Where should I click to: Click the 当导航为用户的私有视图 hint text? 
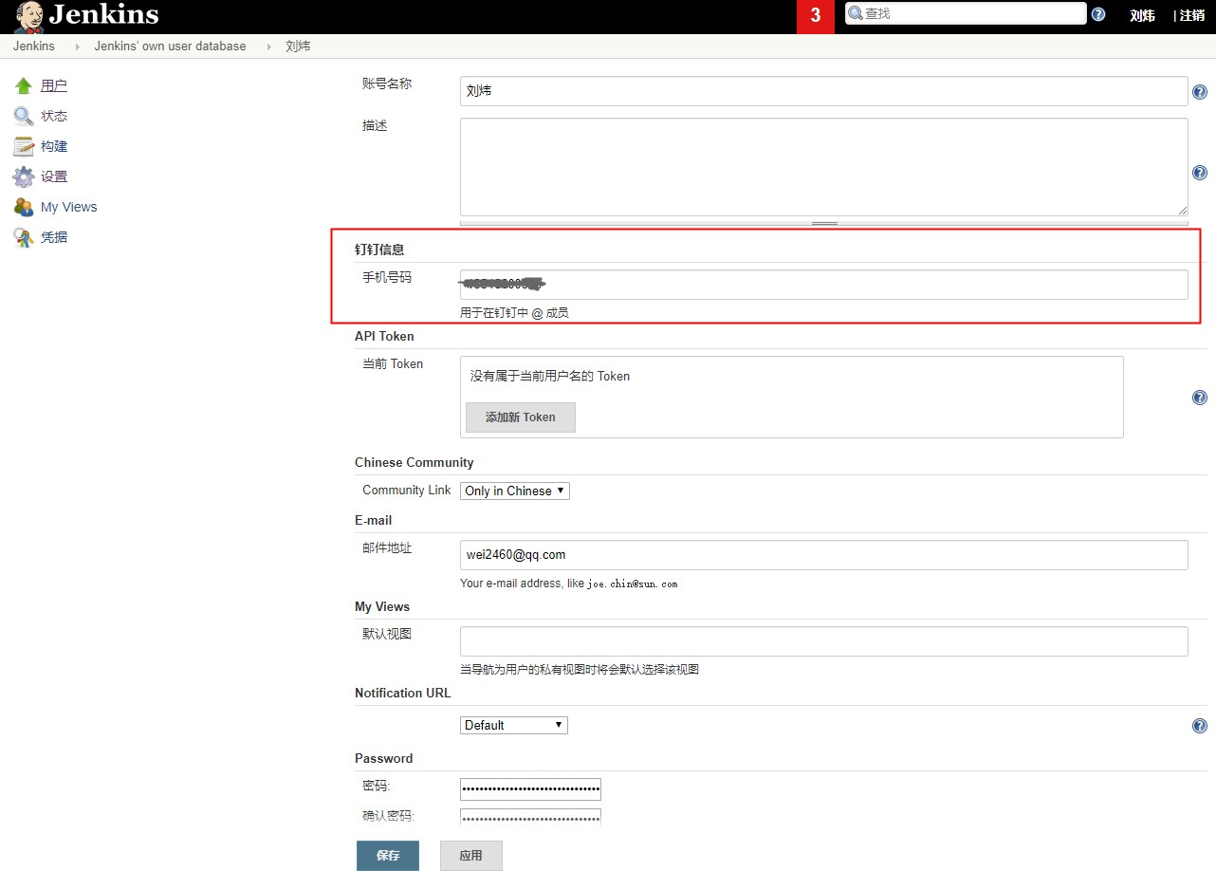pos(580,670)
